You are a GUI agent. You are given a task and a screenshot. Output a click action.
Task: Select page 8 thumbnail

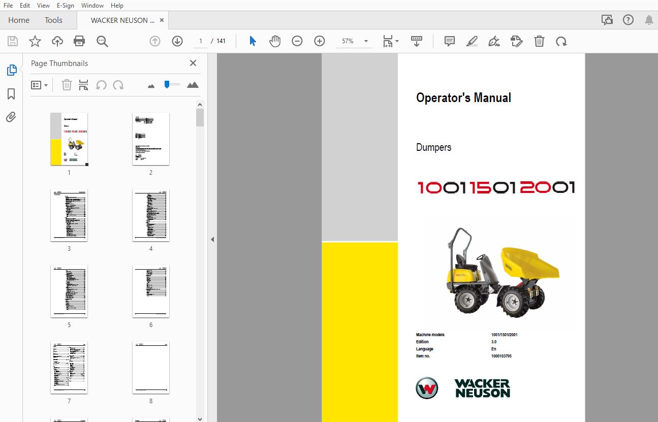point(151,368)
